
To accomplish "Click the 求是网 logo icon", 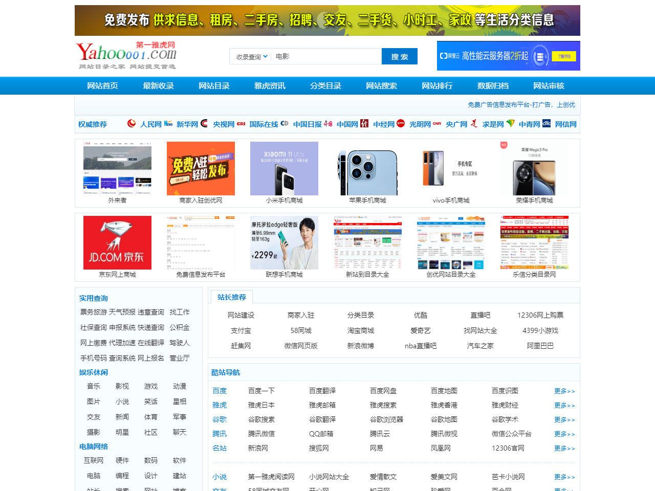I will click(474, 123).
